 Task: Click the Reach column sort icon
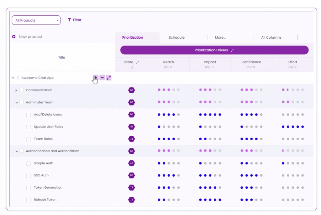(171, 66)
